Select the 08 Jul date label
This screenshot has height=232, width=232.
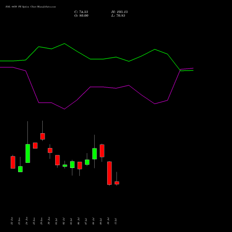(x=93, y=221)
